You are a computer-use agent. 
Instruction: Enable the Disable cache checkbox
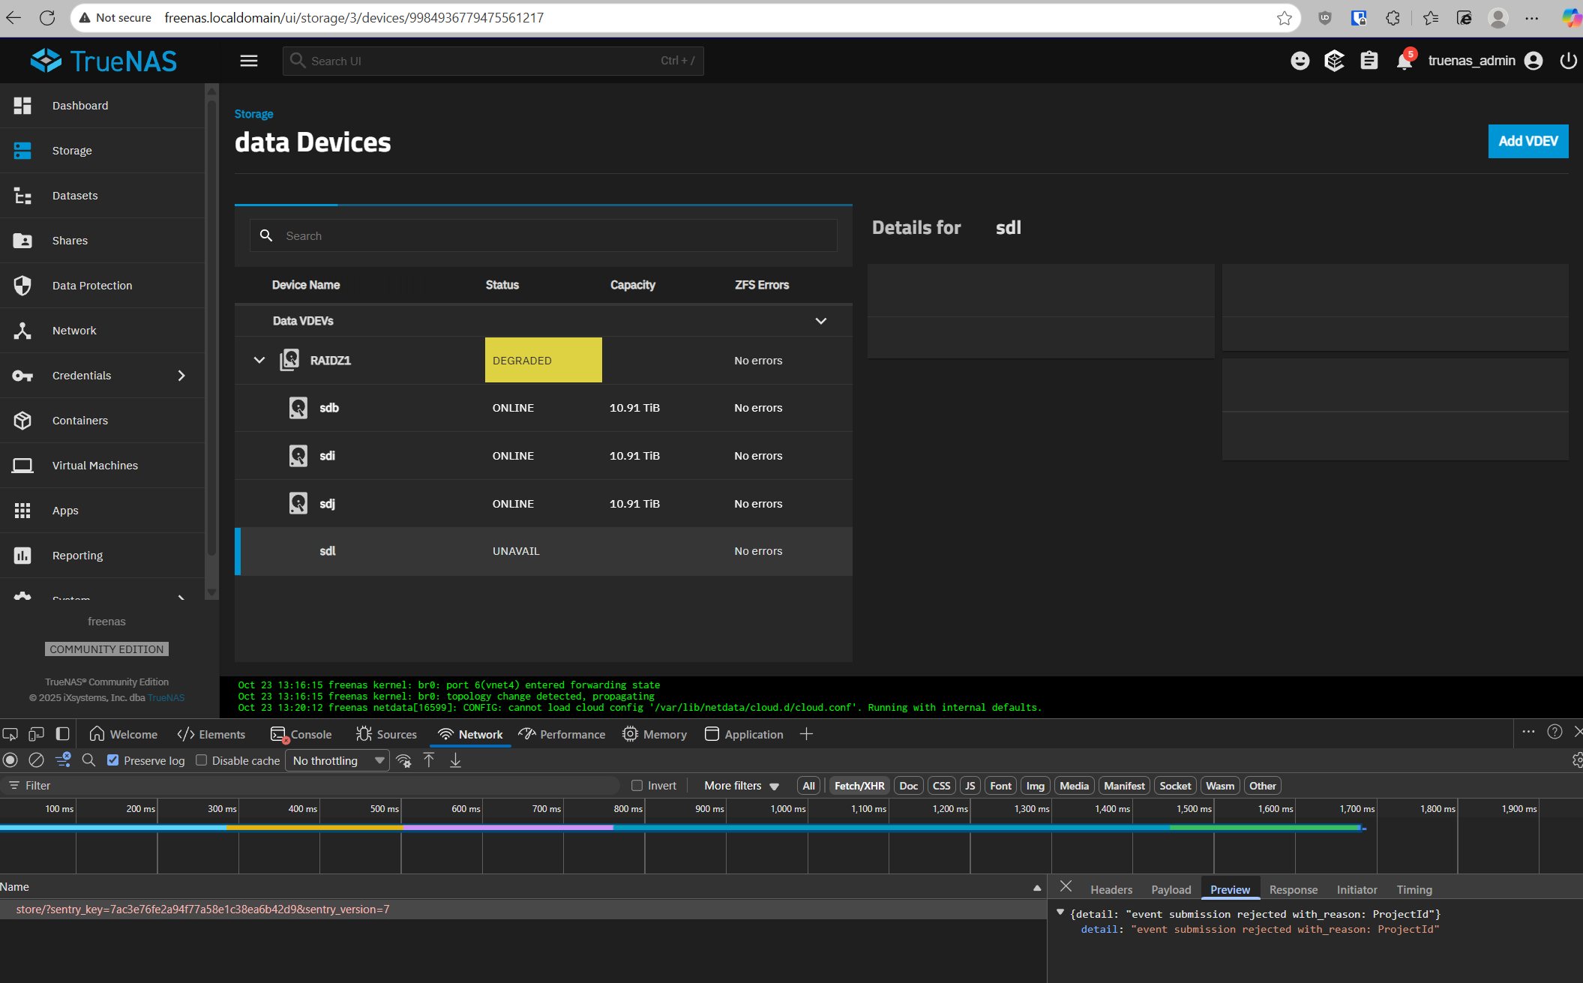202,760
